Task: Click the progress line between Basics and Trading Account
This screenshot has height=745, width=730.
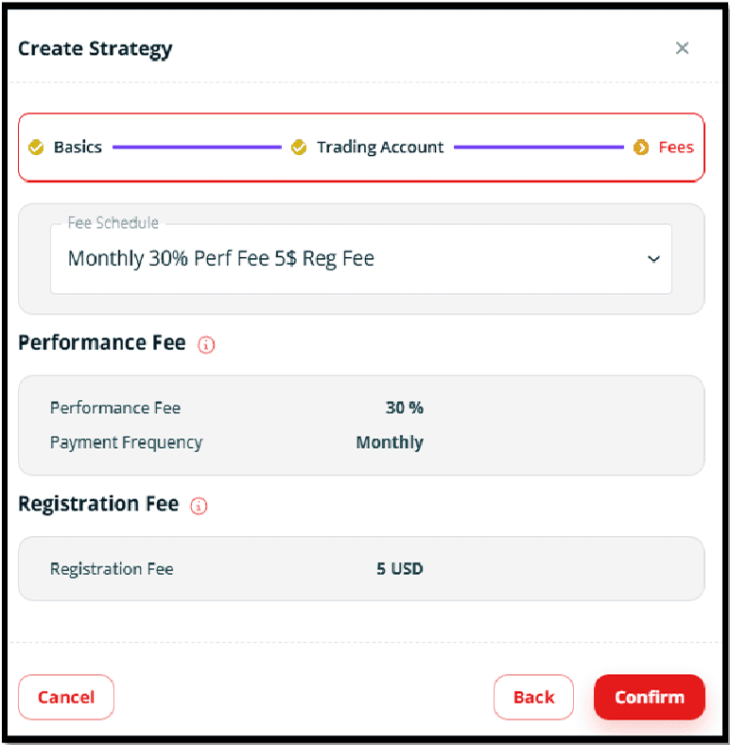Action: (197, 147)
